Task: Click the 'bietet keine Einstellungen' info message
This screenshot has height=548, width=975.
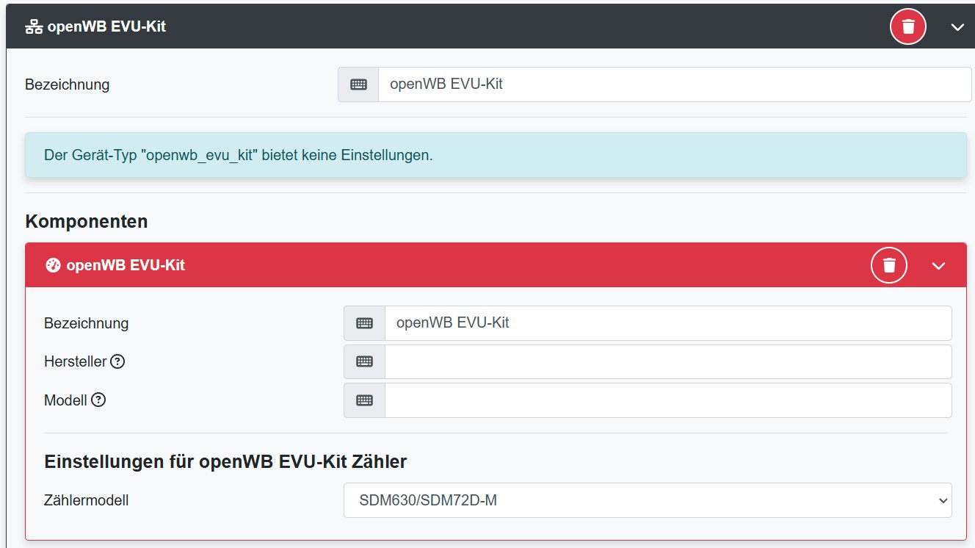Action: click(x=496, y=155)
